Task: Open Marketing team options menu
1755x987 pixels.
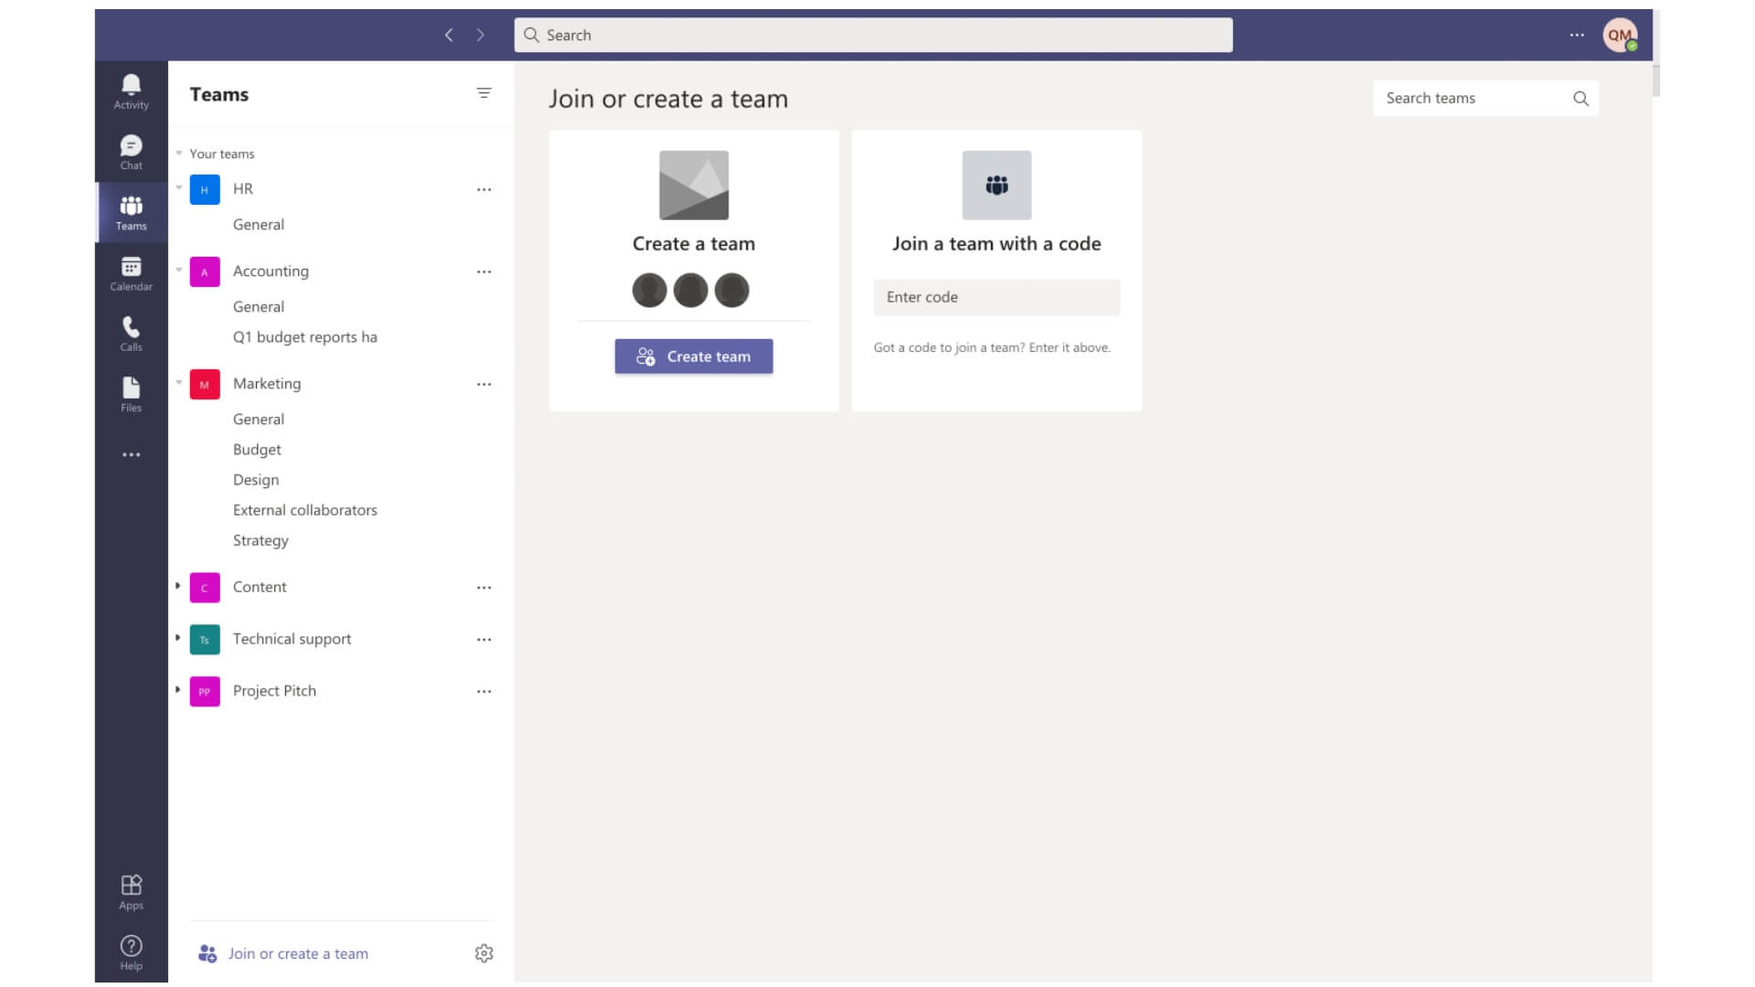Action: 484,383
